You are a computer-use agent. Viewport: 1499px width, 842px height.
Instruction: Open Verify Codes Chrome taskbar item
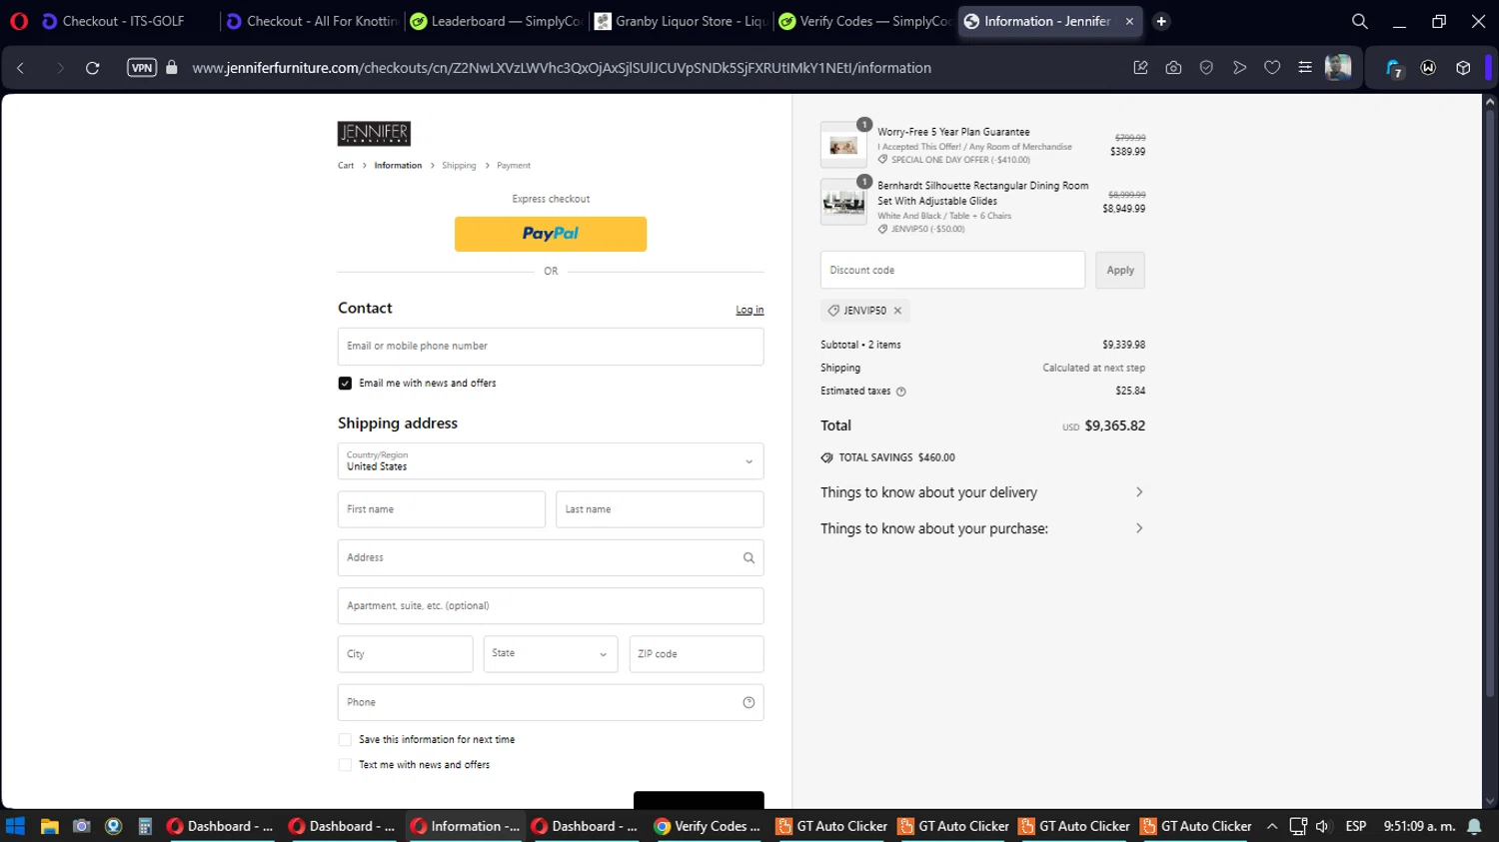(x=708, y=826)
